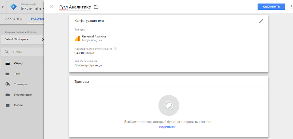The height and width of the screenshot is (139, 293).
Task: Click the tracking ID help question icon
Action: 115,49
